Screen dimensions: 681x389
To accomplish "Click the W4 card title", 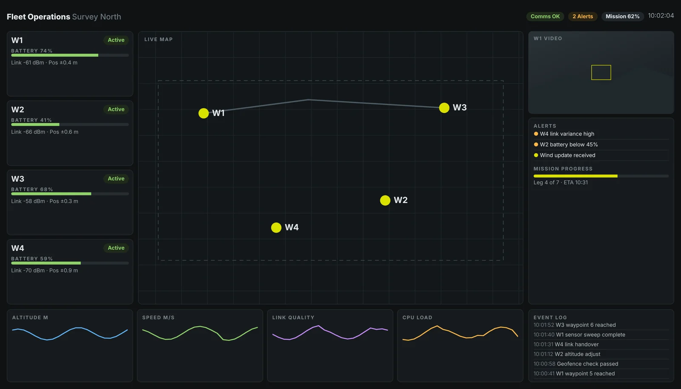I will [17, 249].
